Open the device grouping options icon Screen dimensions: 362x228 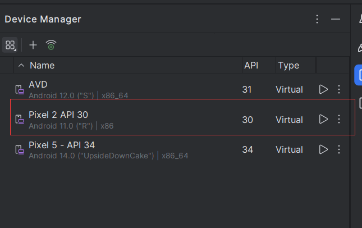click(10, 45)
